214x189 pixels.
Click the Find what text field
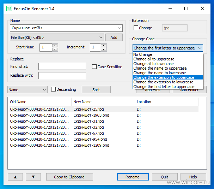point(62,66)
